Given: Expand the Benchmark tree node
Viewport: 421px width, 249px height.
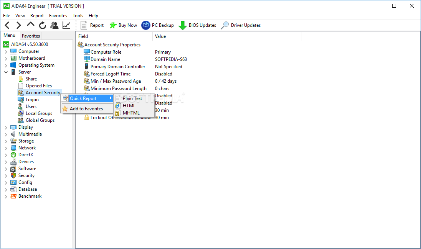Looking at the screenshot, I should [6, 196].
